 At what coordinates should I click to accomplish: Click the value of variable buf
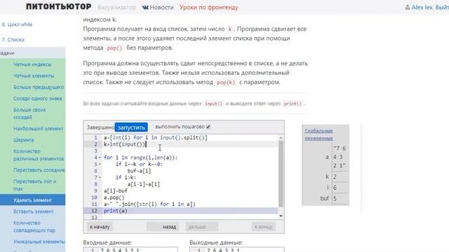coord(335,199)
